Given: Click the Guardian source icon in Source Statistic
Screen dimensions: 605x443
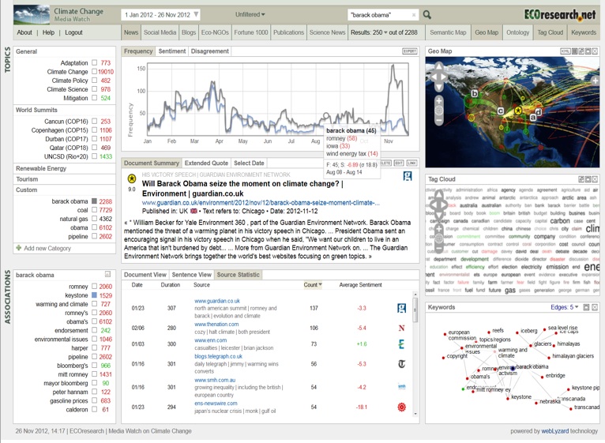Looking at the screenshot, I should [401, 308].
